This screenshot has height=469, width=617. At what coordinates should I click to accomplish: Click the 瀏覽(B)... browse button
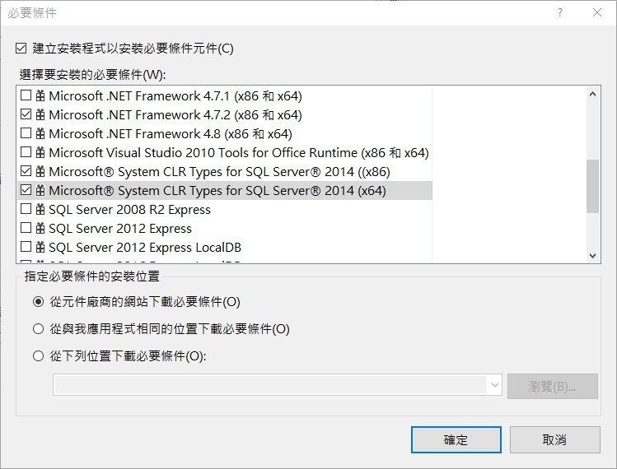553,386
